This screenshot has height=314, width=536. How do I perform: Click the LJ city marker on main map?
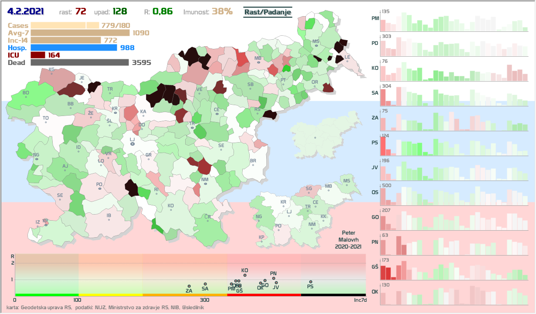[132, 143]
